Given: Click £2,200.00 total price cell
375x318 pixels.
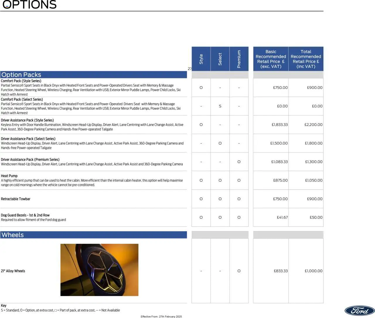Looking at the screenshot, I should click(313, 125).
